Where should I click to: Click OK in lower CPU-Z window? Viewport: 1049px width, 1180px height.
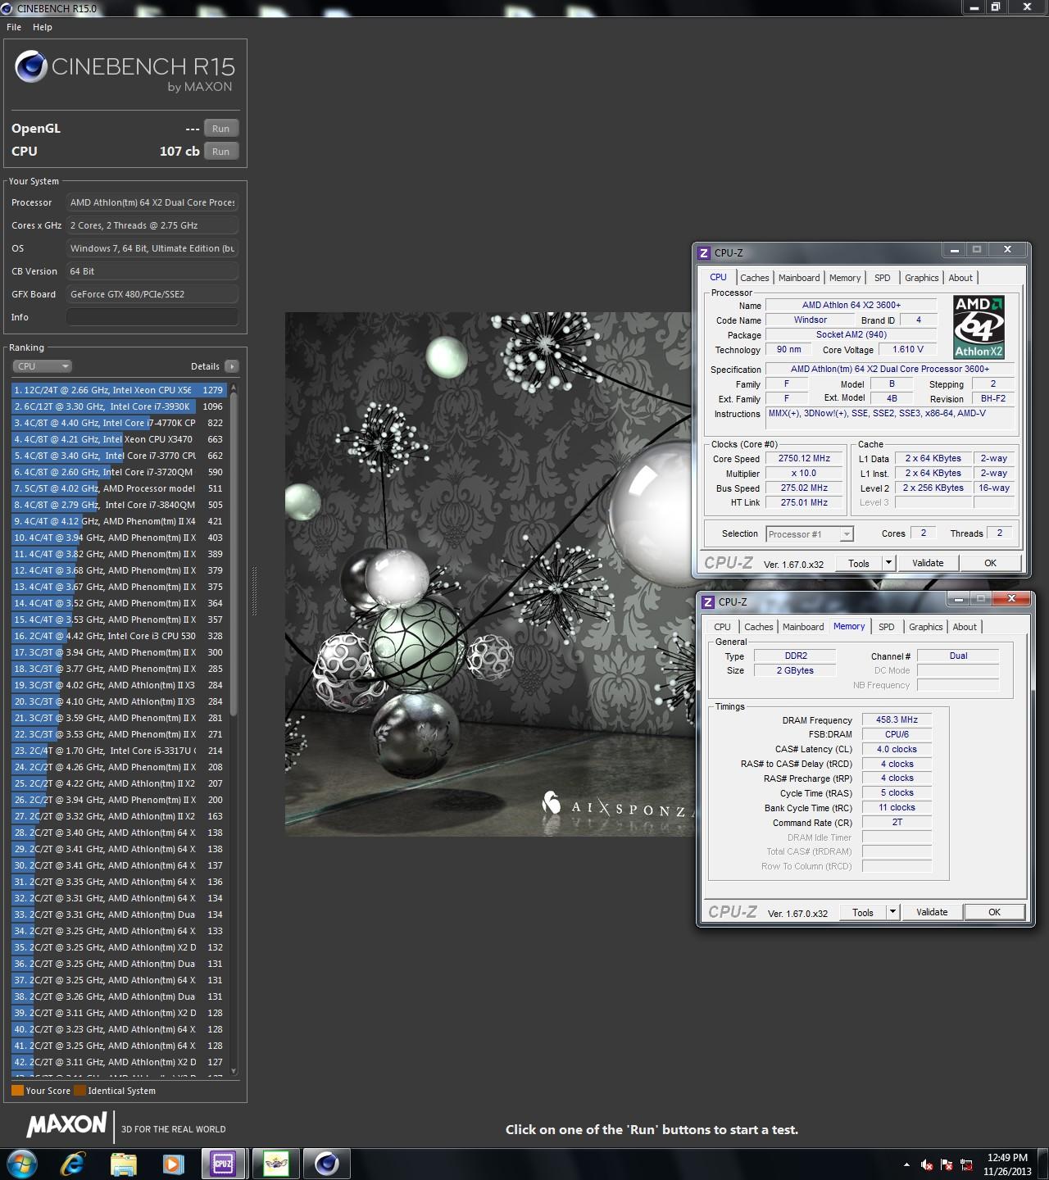[x=994, y=912]
